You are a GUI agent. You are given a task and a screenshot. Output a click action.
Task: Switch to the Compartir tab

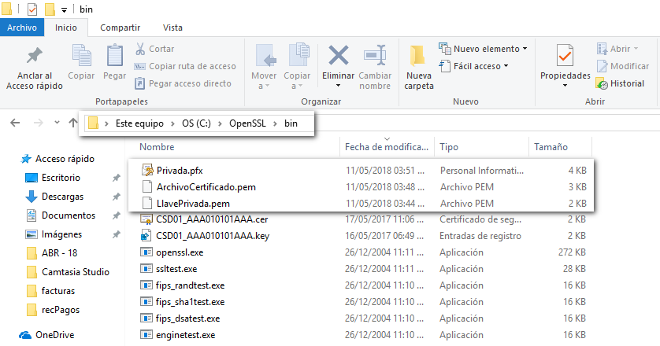coord(120,28)
